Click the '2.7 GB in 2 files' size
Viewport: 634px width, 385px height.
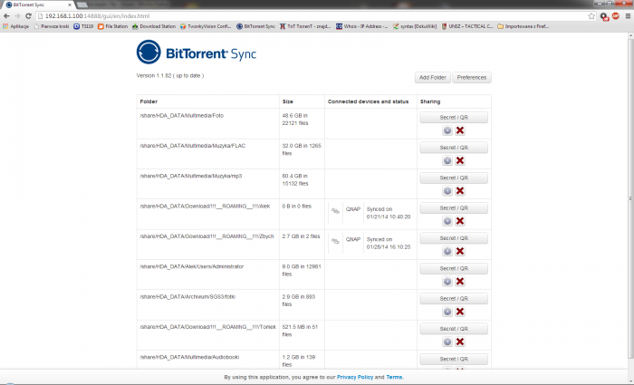pos(301,236)
